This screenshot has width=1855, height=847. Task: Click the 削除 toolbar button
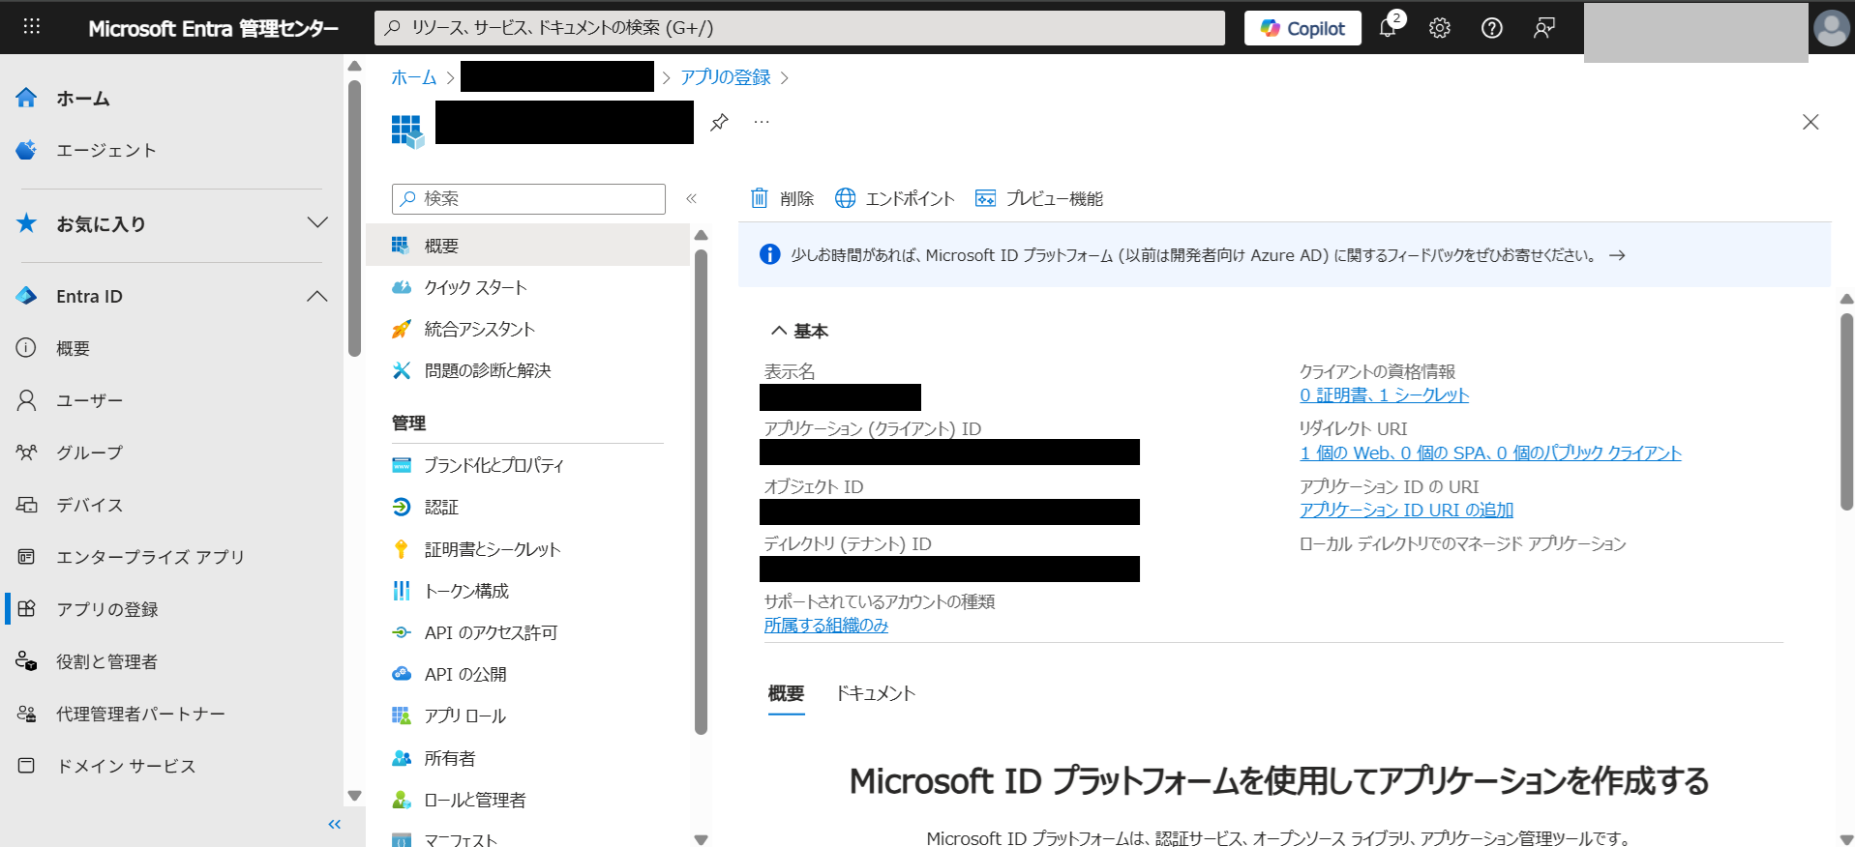tap(782, 198)
